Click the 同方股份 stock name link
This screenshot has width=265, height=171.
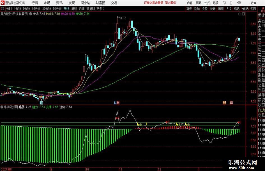[170, 3]
